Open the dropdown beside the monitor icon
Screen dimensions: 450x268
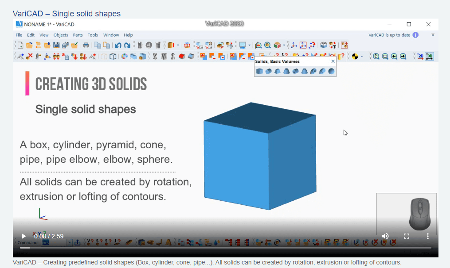249,45
